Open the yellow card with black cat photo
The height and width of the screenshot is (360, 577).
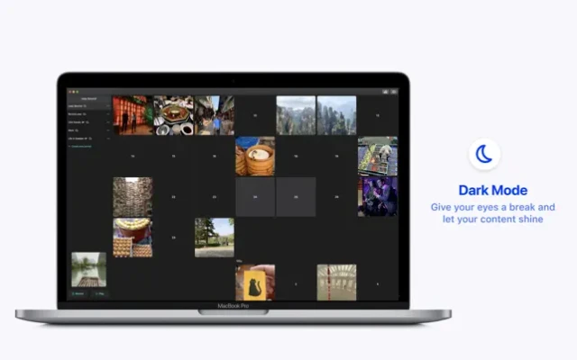pyautogui.click(x=255, y=282)
